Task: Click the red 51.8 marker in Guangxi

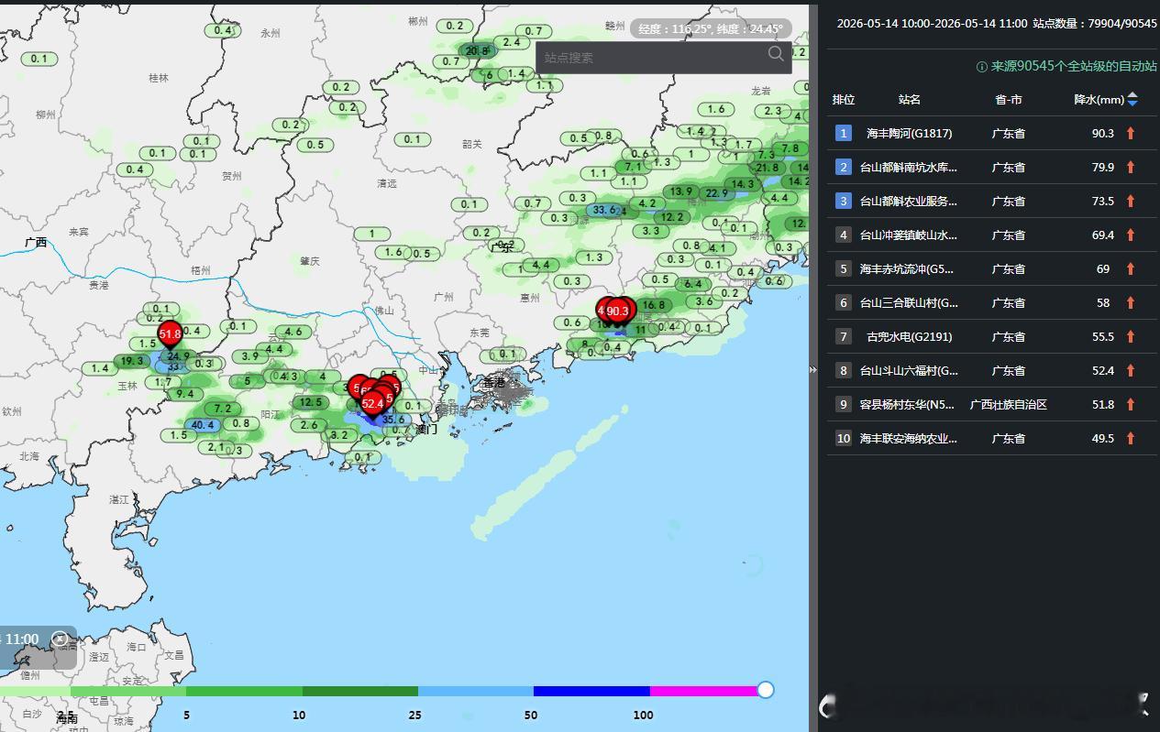Action: (x=170, y=334)
